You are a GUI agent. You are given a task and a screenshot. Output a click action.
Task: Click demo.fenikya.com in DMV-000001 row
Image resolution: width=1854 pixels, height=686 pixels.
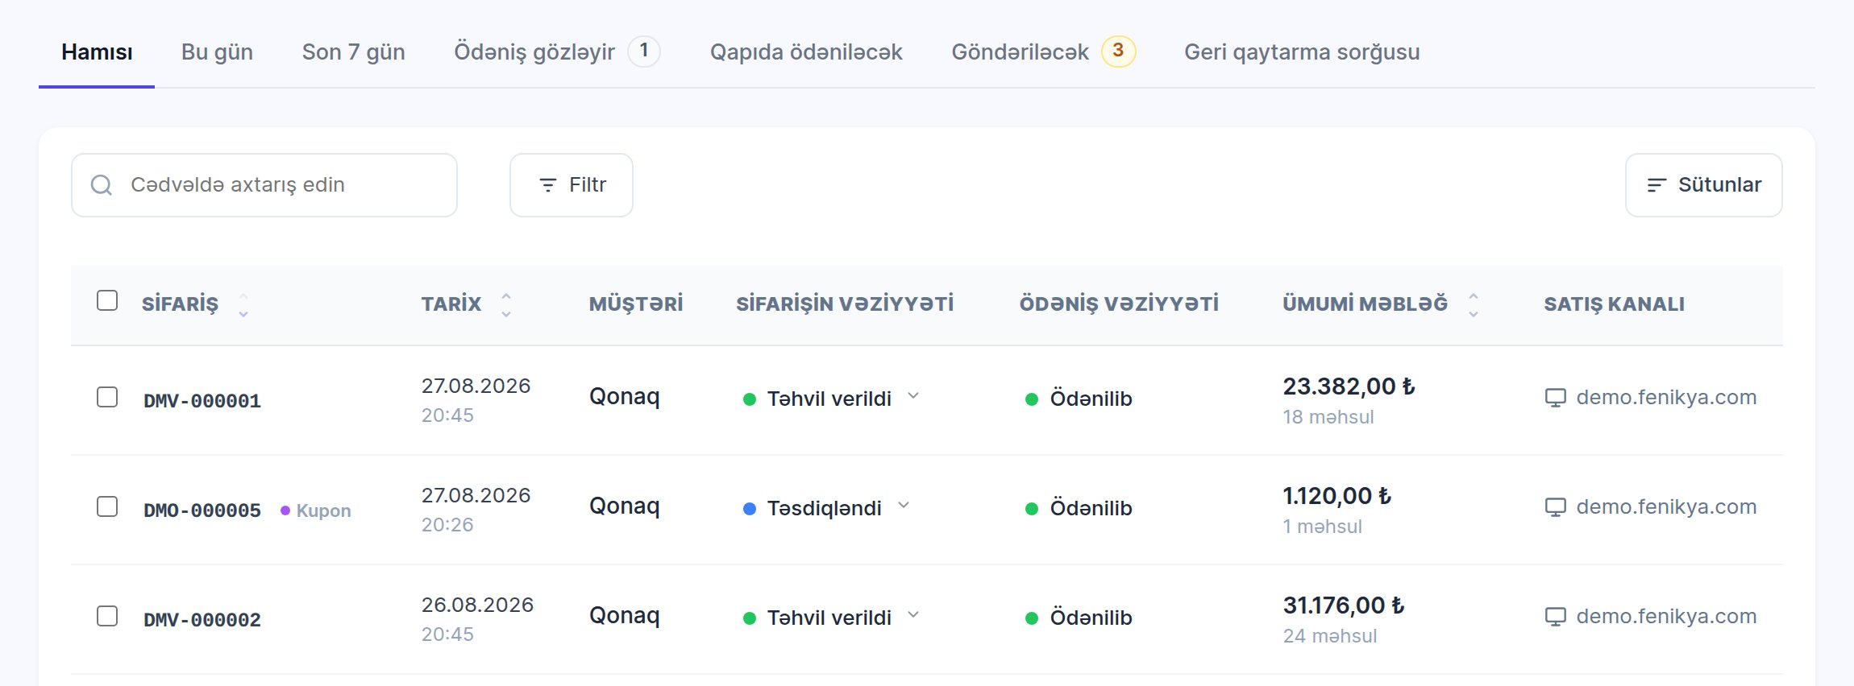(x=1666, y=398)
